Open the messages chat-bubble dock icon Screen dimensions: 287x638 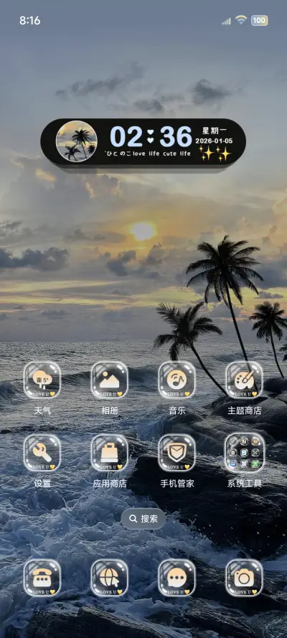[x=177, y=578]
